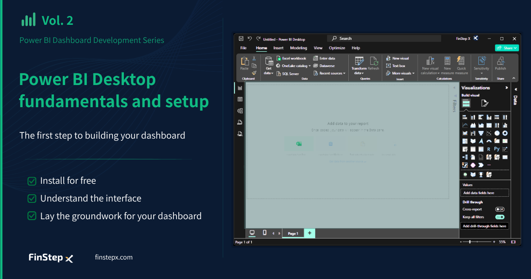Open Model view in left sidebar
This screenshot has width=531, height=279.
[x=240, y=111]
